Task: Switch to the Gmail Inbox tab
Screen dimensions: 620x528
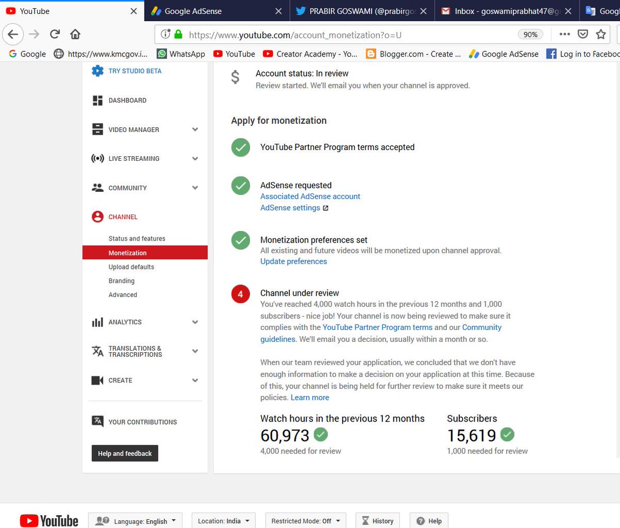Action: click(506, 11)
